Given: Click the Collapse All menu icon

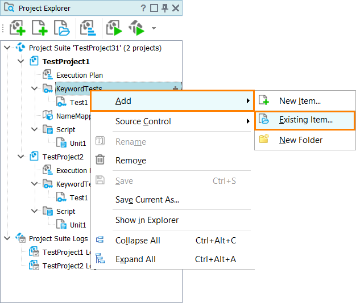Looking at the screenshot, I should pos(100,239).
